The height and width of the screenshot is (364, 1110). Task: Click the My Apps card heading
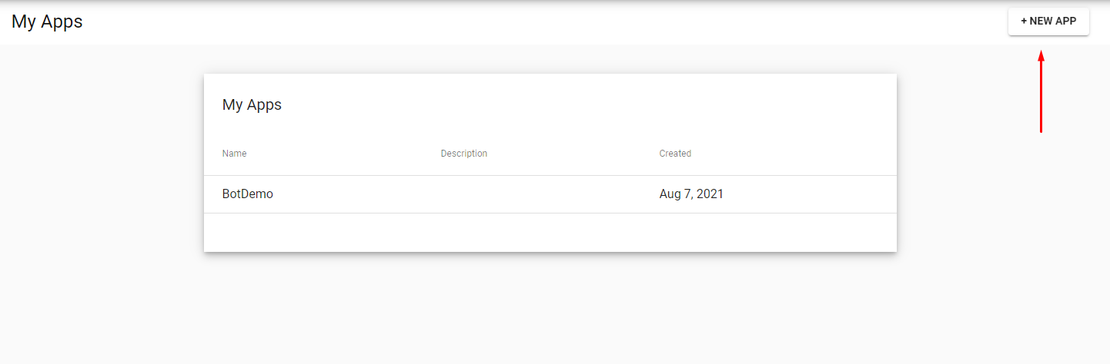pos(252,105)
